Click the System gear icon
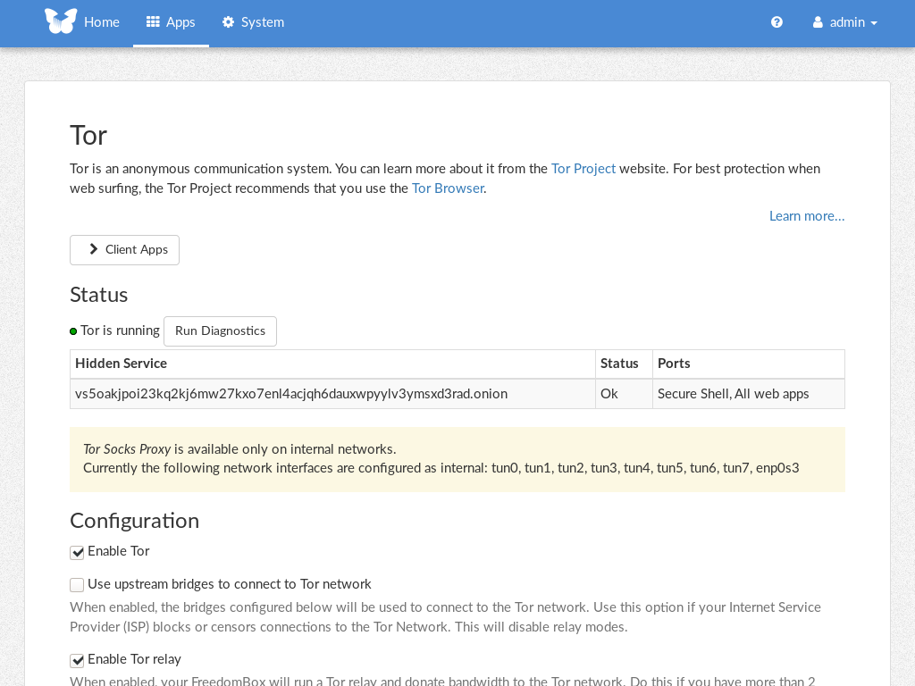915x686 pixels. [228, 22]
